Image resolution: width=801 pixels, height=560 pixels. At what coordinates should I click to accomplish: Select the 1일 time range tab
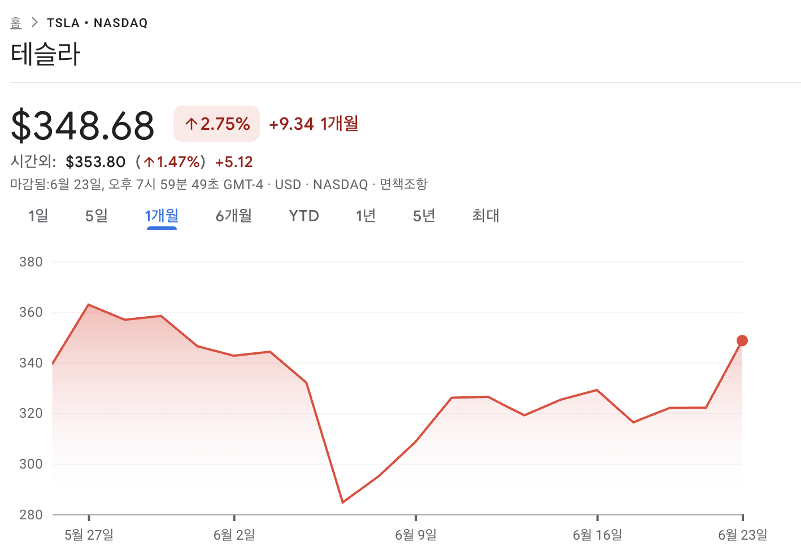(x=38, y=216)
